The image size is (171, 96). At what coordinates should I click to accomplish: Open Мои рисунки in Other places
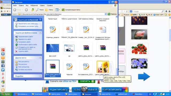[x=22, y=64]
